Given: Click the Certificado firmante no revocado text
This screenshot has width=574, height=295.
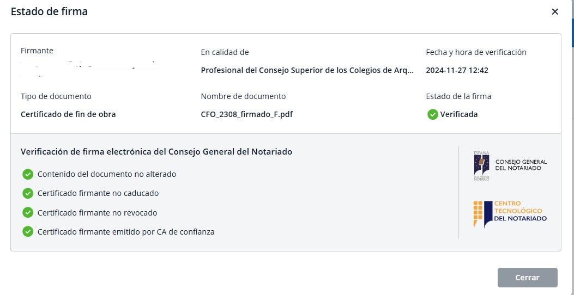Looking at the screenshot, I should [98, 213].
